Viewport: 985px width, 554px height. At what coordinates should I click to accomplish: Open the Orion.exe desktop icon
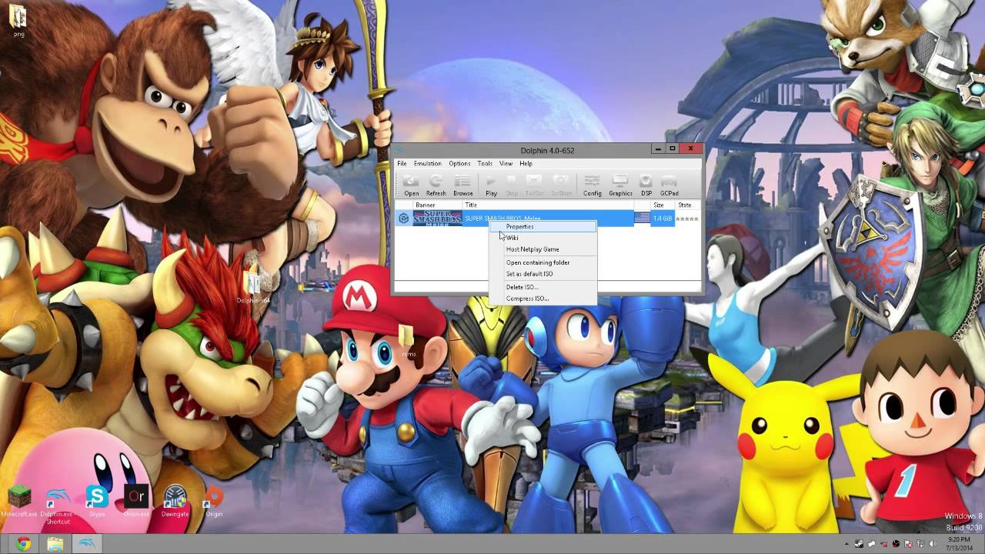pyautogui.click(x=136, y=501)
